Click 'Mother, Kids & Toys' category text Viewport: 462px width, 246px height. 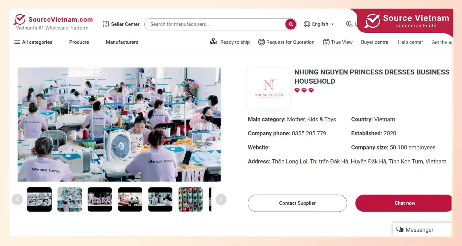[x=311, y=119]
